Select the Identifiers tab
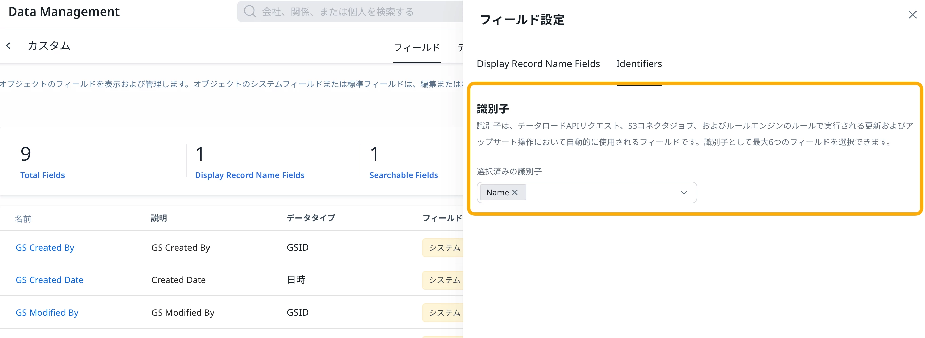Screen dimensions: 925x338 point(639,64)
